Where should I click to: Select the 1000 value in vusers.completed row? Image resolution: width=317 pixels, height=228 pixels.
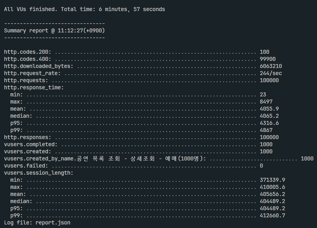(266, 144)
